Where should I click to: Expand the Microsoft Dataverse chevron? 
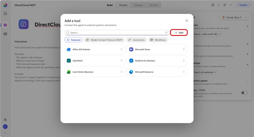tap(184, 72)
